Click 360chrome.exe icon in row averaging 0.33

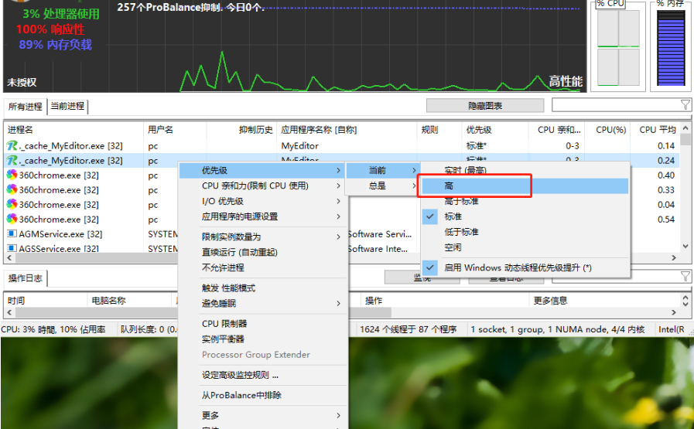click(x=12, y=189)
